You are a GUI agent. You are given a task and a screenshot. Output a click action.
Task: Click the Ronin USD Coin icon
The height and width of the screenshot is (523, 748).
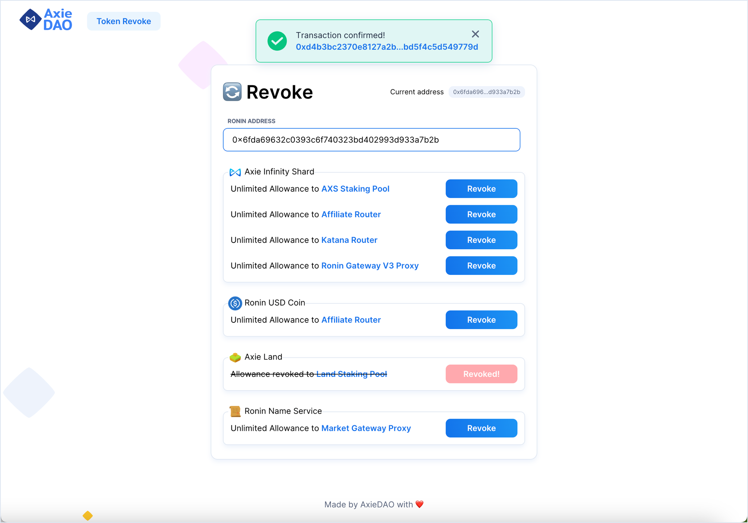235,303
